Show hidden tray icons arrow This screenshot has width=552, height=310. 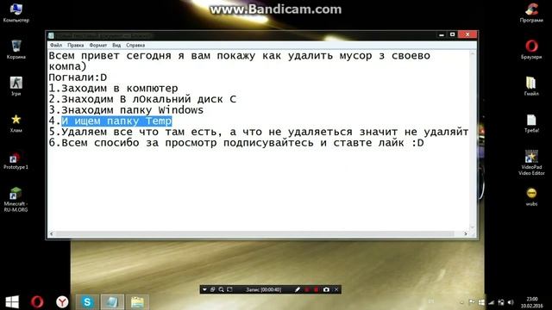(461, 302)
